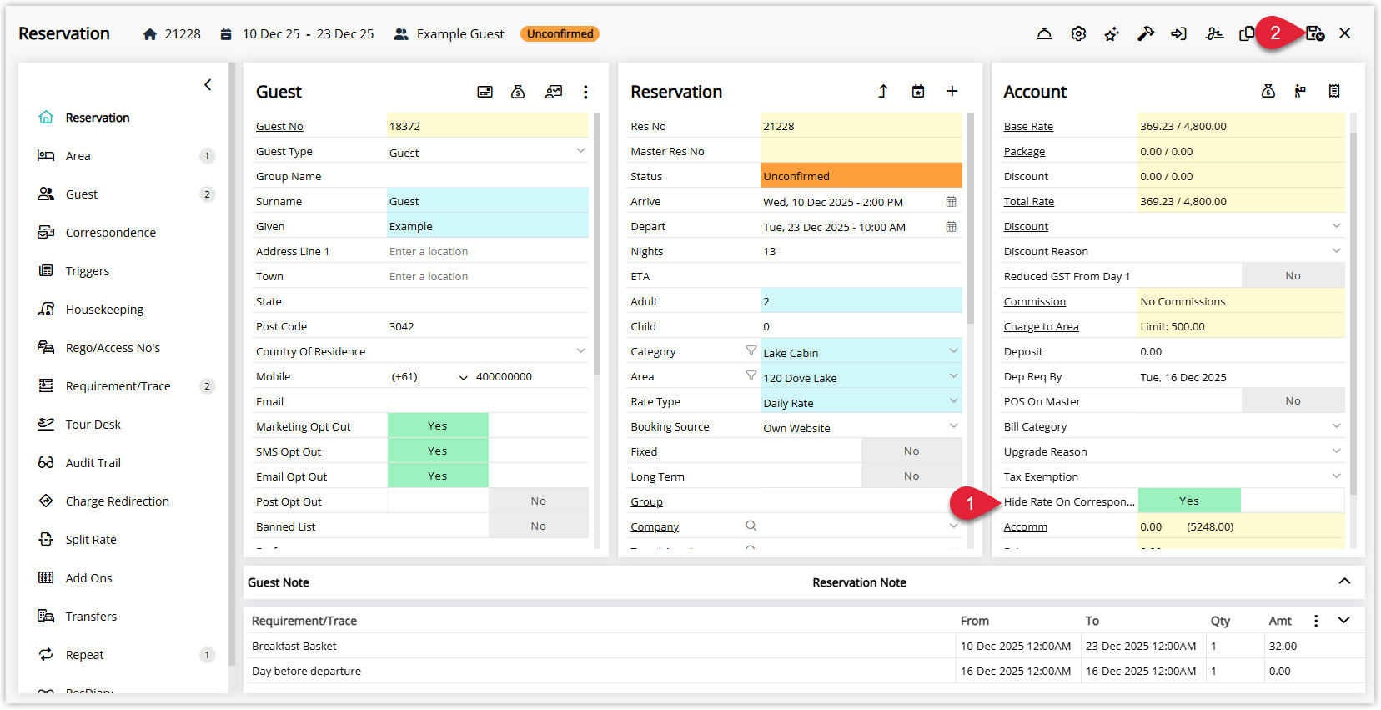
Task: Open the Mobile country code dropdown
Action: (463, 377)
